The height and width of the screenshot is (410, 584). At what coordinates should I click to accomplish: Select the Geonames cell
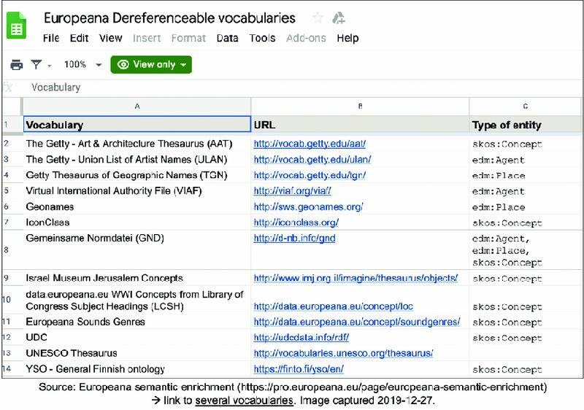[137, 207]
